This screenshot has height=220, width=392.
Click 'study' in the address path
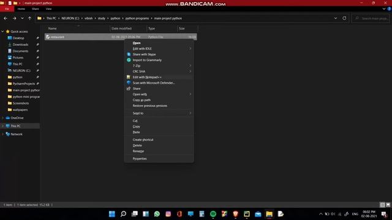click(102, 18)
